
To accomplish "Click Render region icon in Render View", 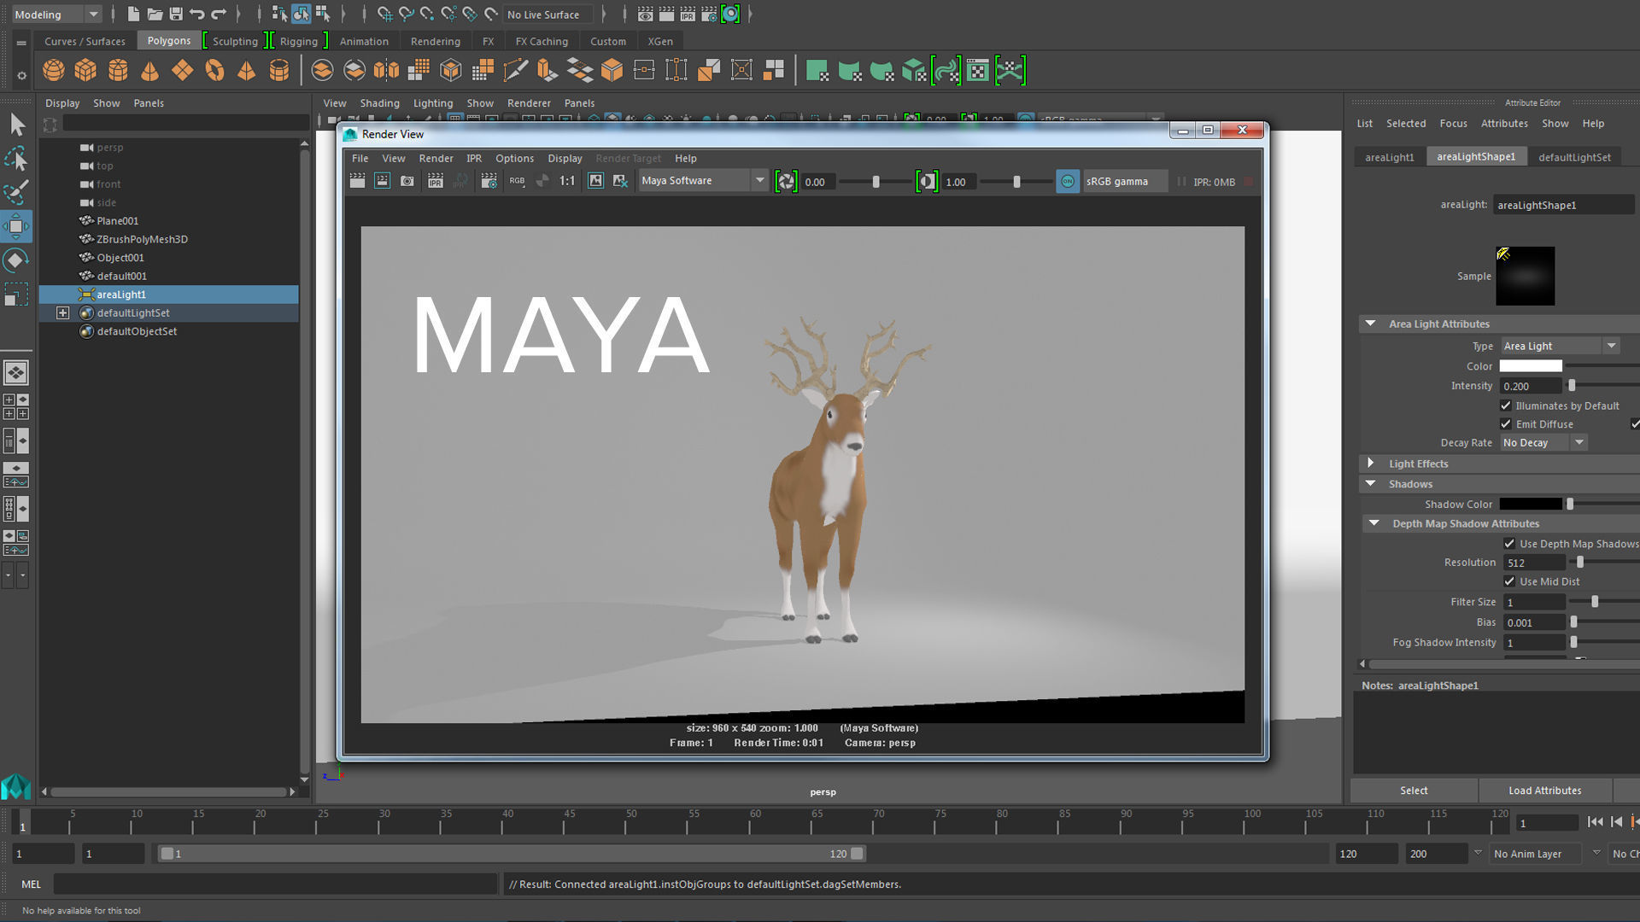I will (382, 181).
